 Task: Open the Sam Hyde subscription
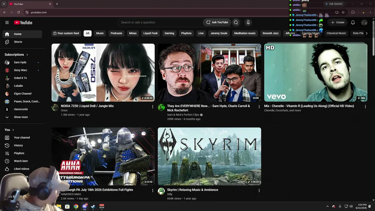[22, 62]
